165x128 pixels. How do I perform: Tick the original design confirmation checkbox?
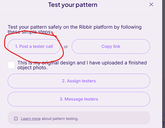[11, 65]
